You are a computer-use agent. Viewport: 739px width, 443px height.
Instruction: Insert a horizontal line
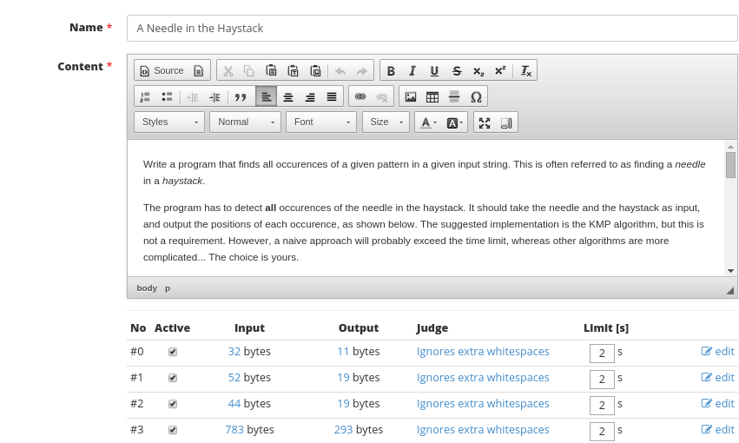pyautogui.click(x=454, y=97)
